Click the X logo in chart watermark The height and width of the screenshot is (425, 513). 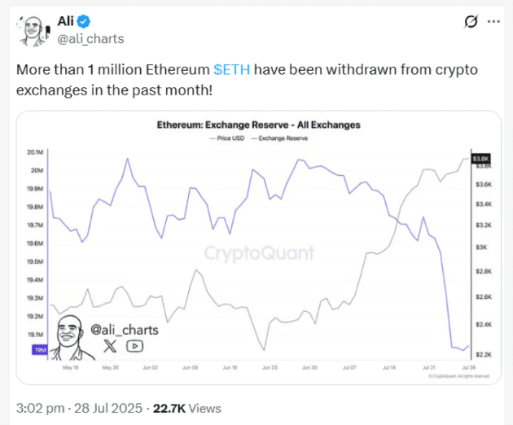pyautogui.click(x=110, y=345)
